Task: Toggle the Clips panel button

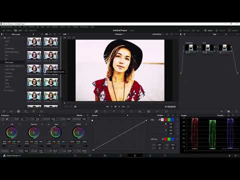Action: click(195, 30)
